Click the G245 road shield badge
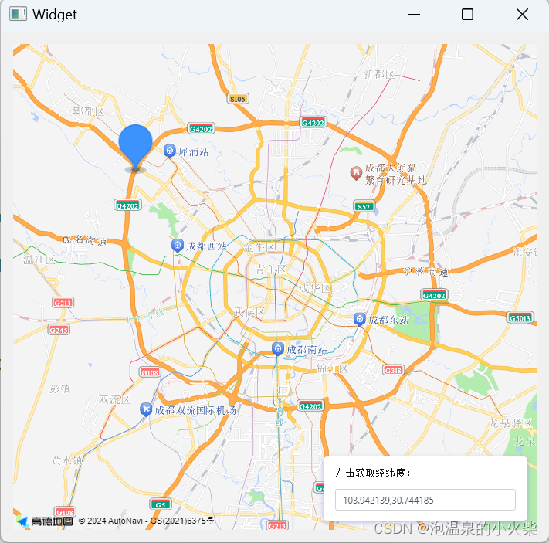 pos(59,330)
